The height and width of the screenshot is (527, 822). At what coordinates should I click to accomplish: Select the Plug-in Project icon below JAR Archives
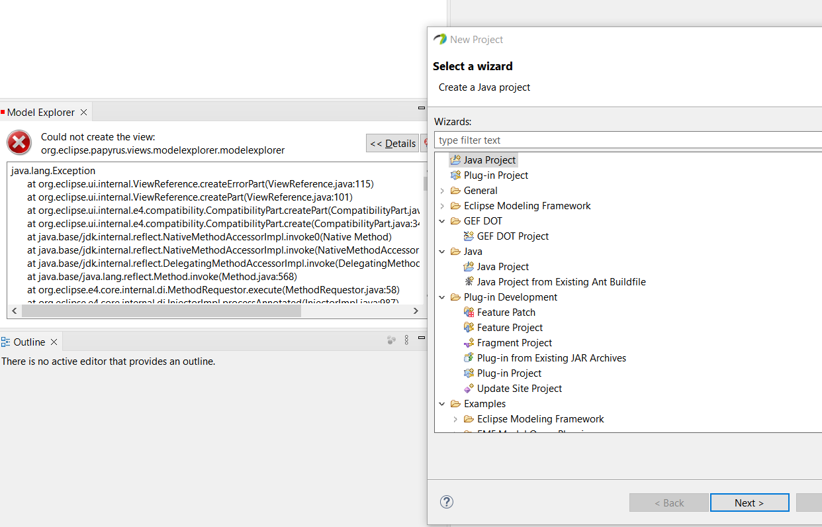469,373
